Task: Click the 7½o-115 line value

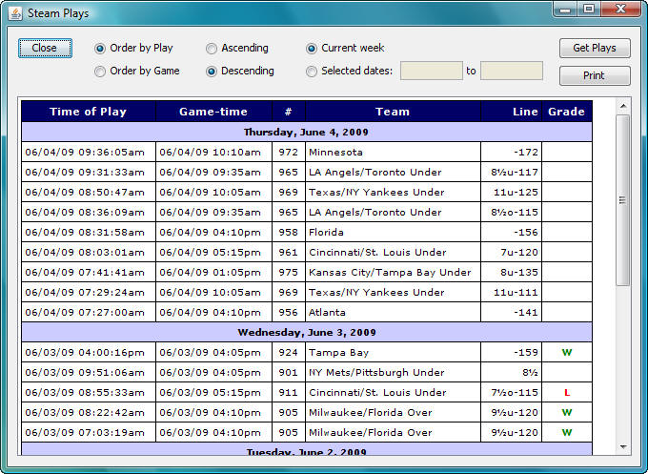Action: pyautogui.click(x=511, y=393)
